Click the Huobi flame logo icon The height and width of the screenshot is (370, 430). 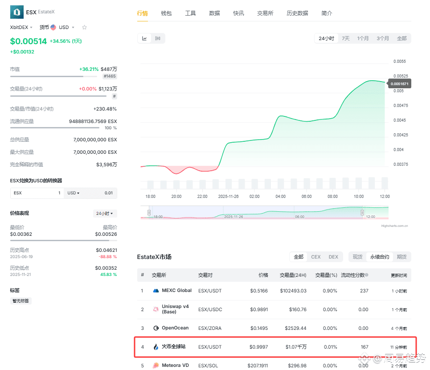click(x=156, y=347)
